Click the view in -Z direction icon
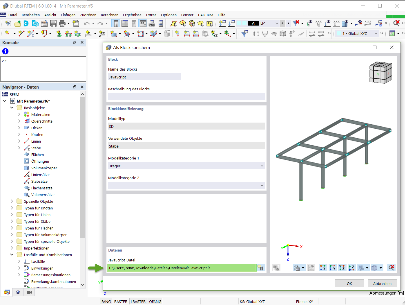The height and width of the screenshot is (305, 406). (352, 268)
